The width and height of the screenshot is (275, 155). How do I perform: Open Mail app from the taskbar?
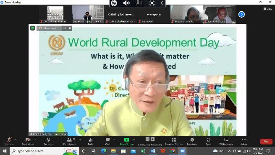[x=133, y=151]
